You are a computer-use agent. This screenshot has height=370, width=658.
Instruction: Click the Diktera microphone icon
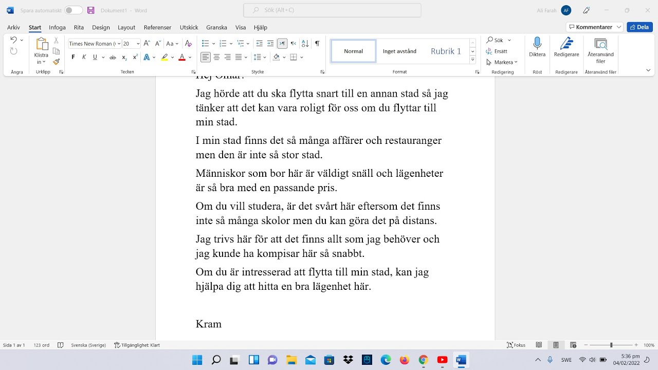537,43
